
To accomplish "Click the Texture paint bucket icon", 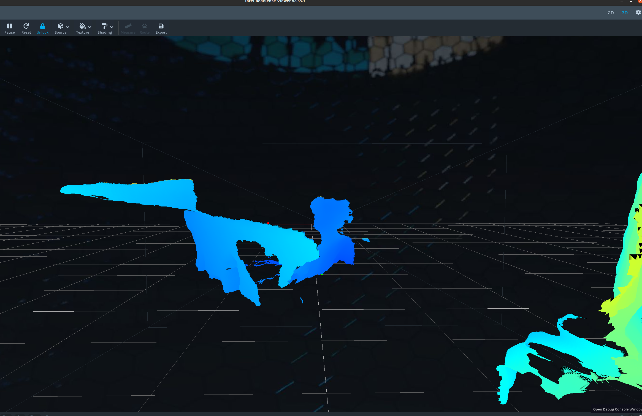I will pos(82,26).
